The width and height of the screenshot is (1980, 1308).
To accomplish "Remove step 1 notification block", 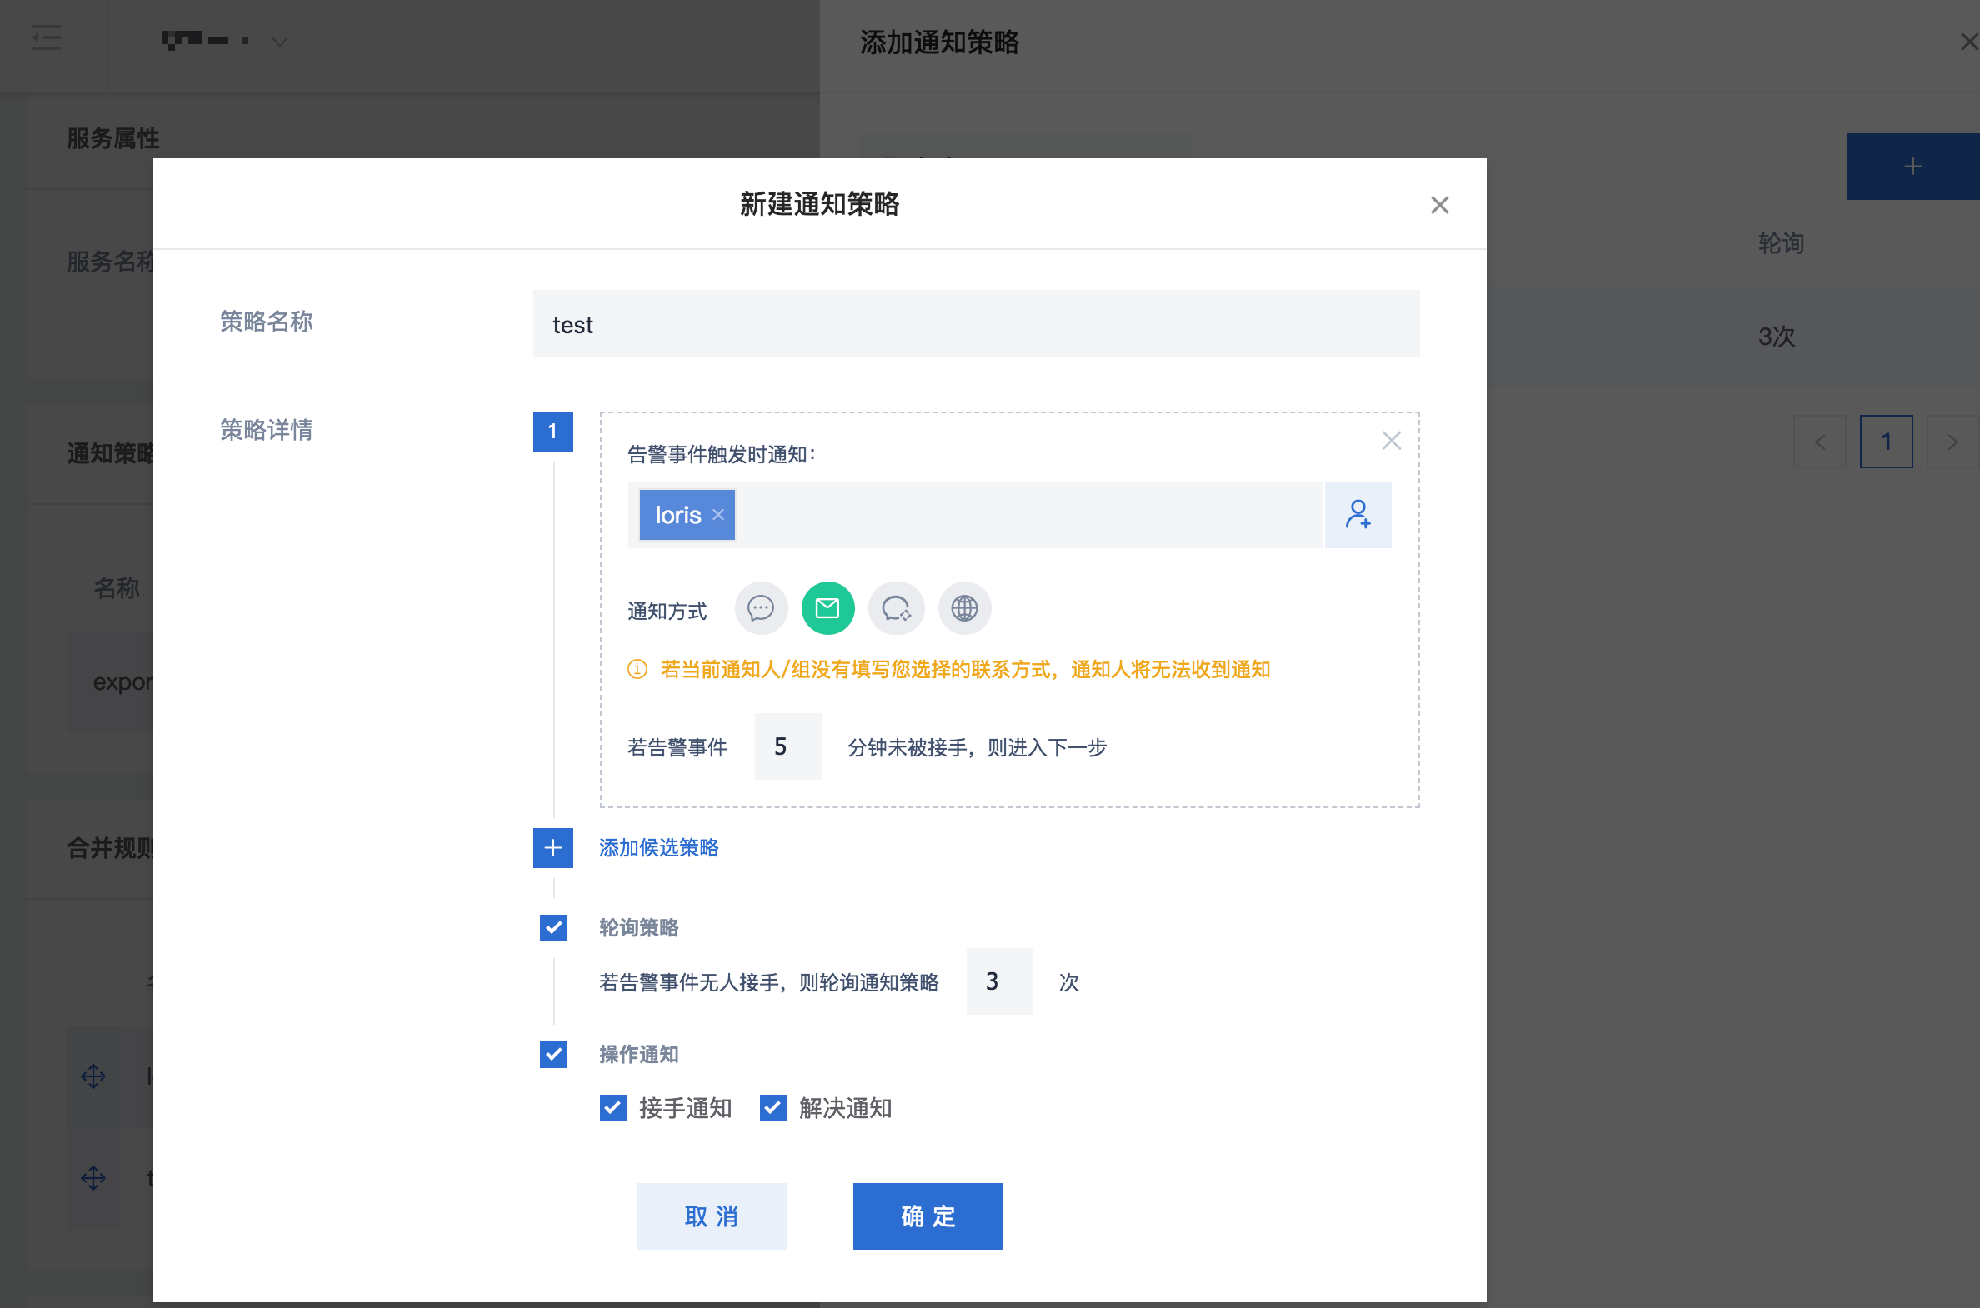I will point(1391,441).
